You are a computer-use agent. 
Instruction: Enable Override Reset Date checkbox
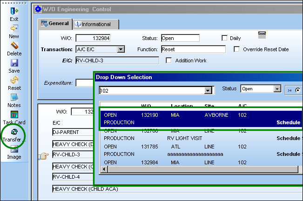point(236,49)
